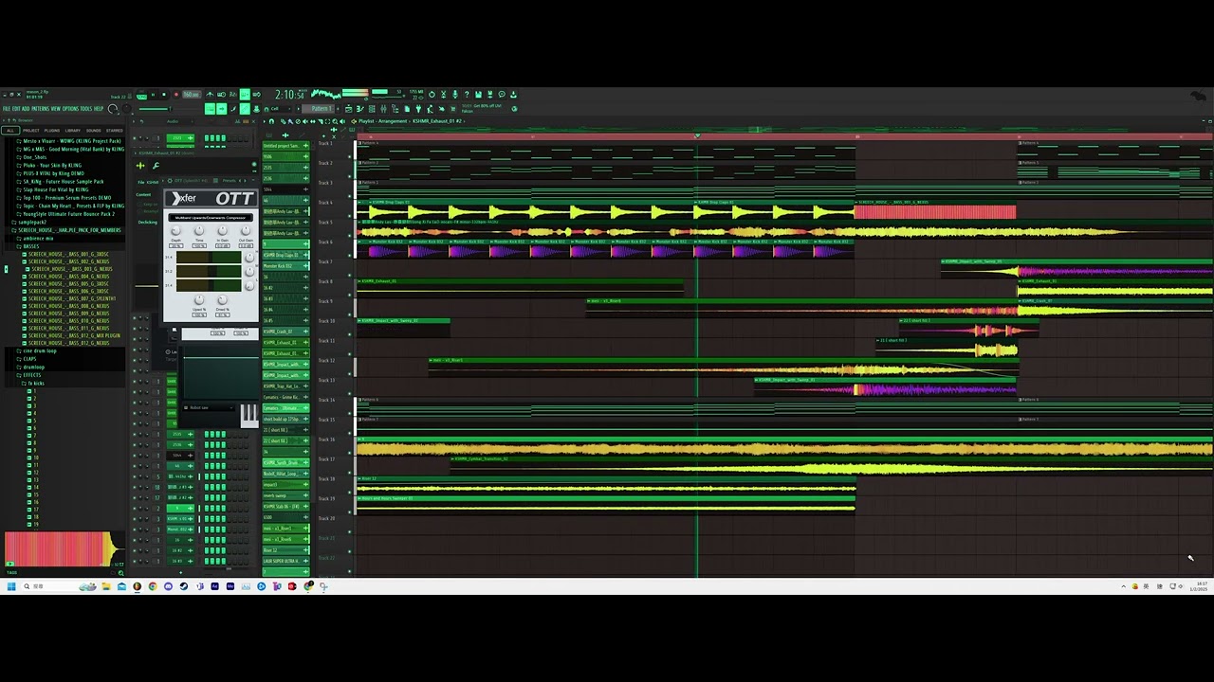
Task: Click the OTT Dnwd % knob
Action: (223, 300)
